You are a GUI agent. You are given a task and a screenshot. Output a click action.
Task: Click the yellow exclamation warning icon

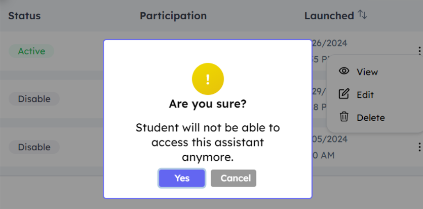(208, 79)
